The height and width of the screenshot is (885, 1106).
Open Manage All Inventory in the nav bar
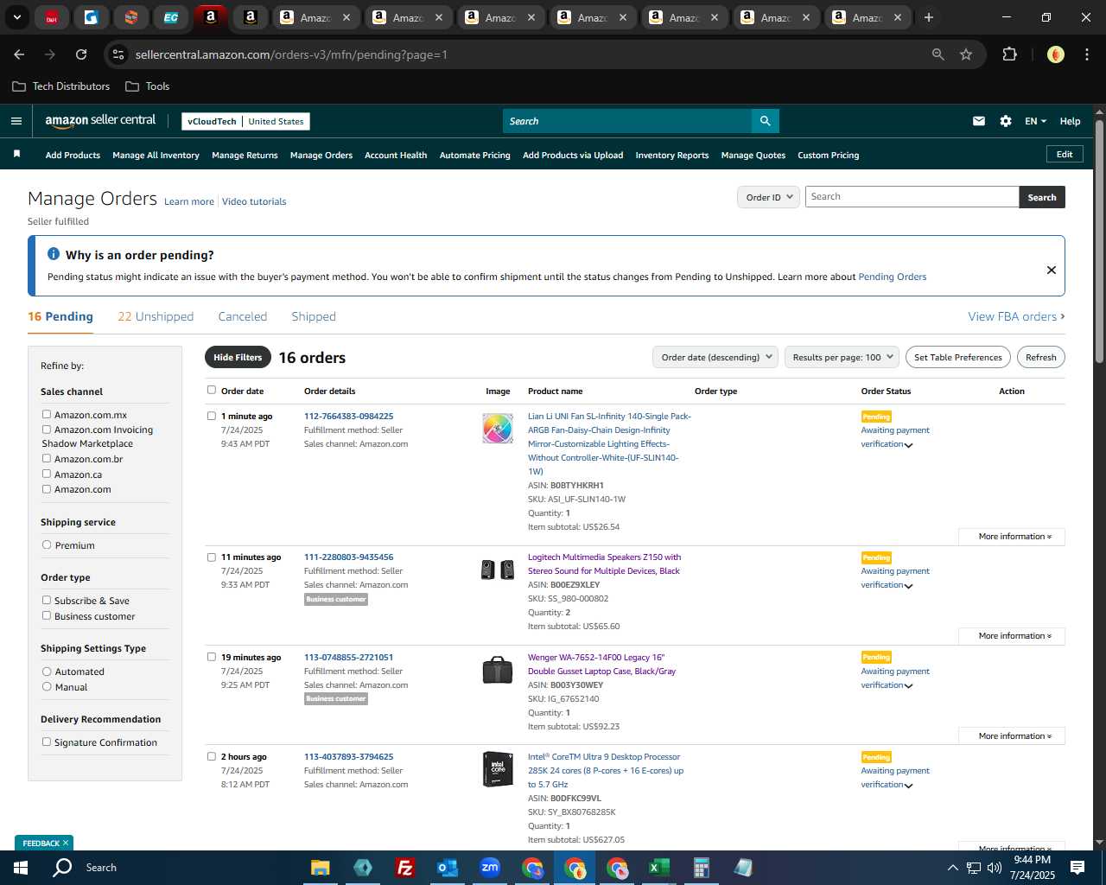(156, 156)
